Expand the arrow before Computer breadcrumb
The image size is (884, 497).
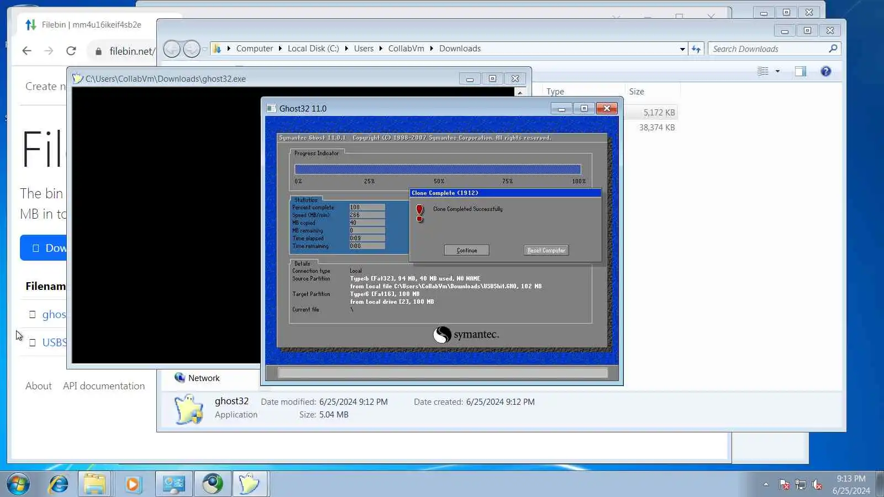point(229,49)
